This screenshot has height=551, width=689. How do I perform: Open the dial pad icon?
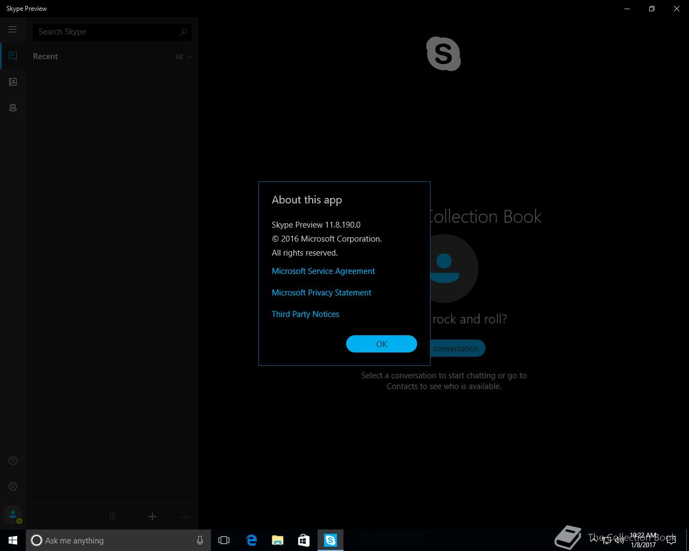(x=113, y=517)
